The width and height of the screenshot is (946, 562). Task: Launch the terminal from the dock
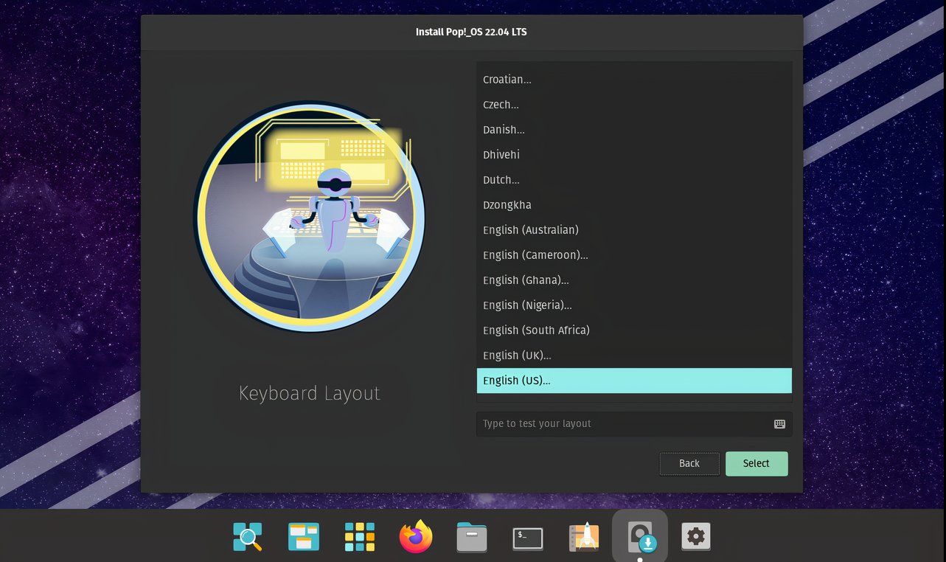pos(527,537)
